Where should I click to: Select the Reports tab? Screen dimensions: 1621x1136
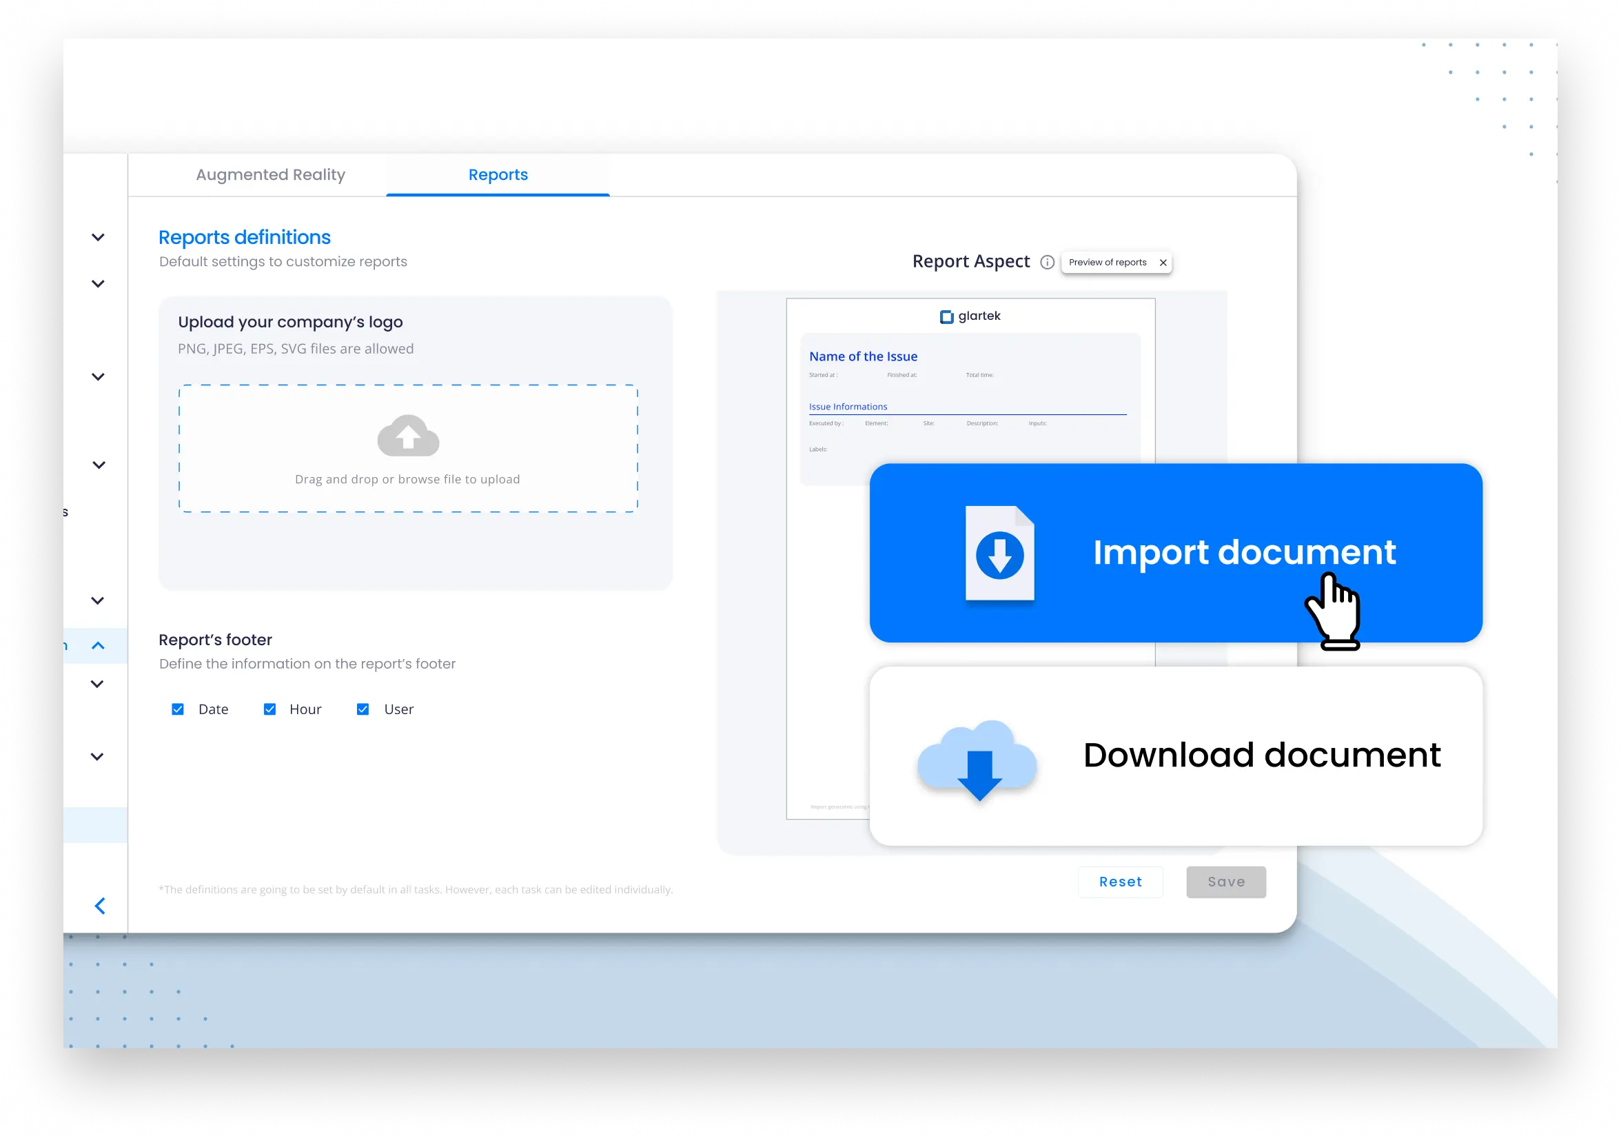498,174
